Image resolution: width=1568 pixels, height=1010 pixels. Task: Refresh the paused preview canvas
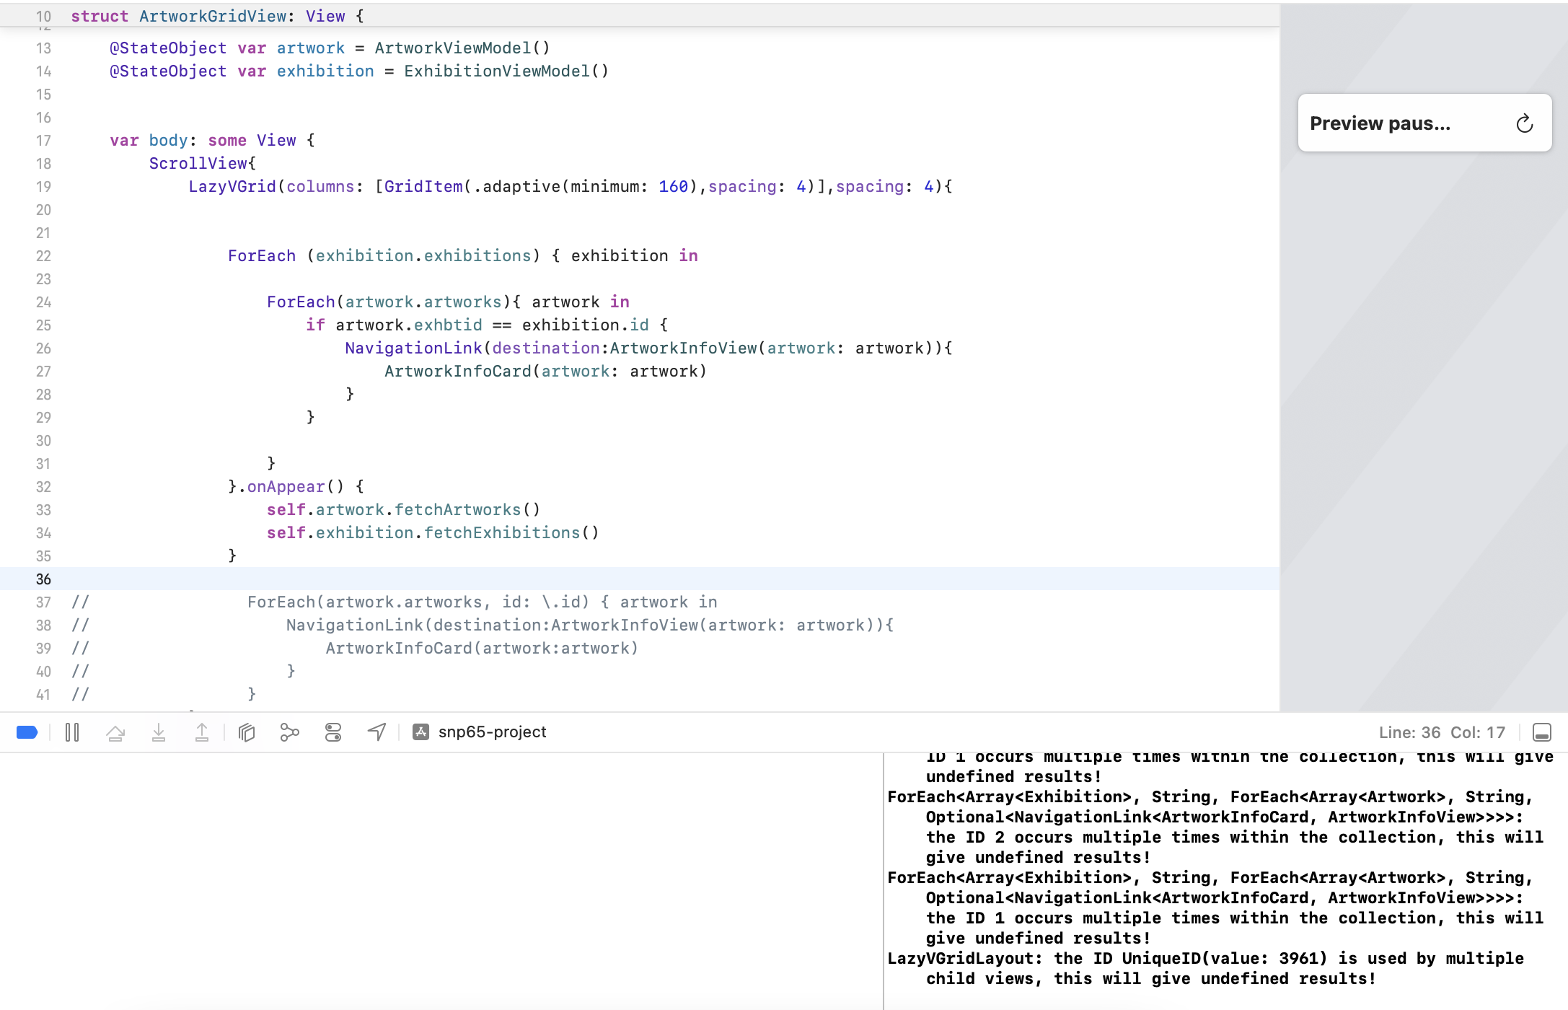click(1524, 123)
